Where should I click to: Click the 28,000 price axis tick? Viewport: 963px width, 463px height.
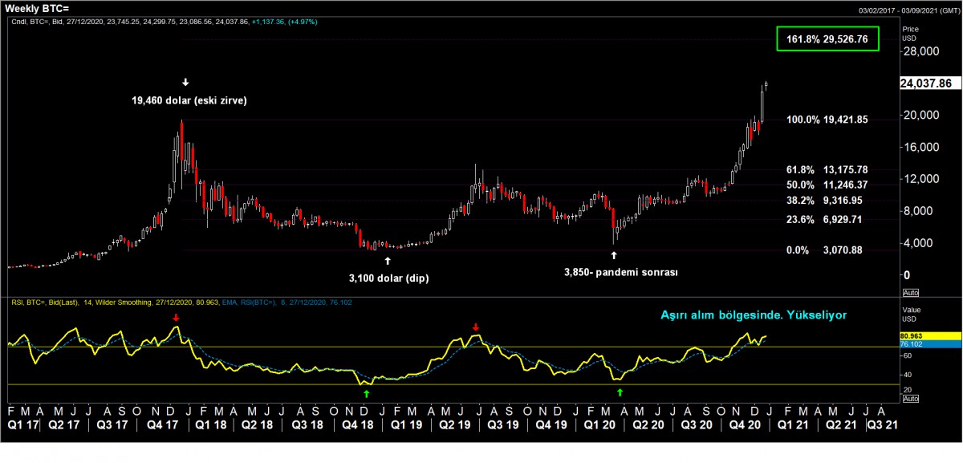(920, 51)
